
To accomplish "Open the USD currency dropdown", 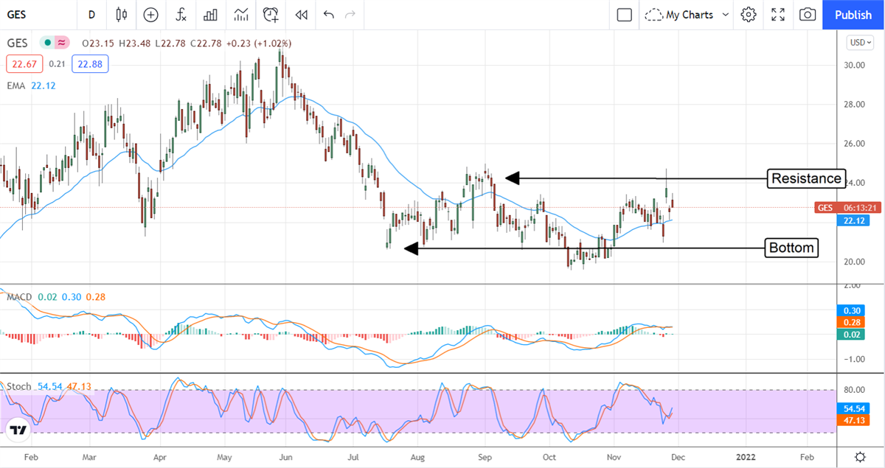I will tap(859, 43).
